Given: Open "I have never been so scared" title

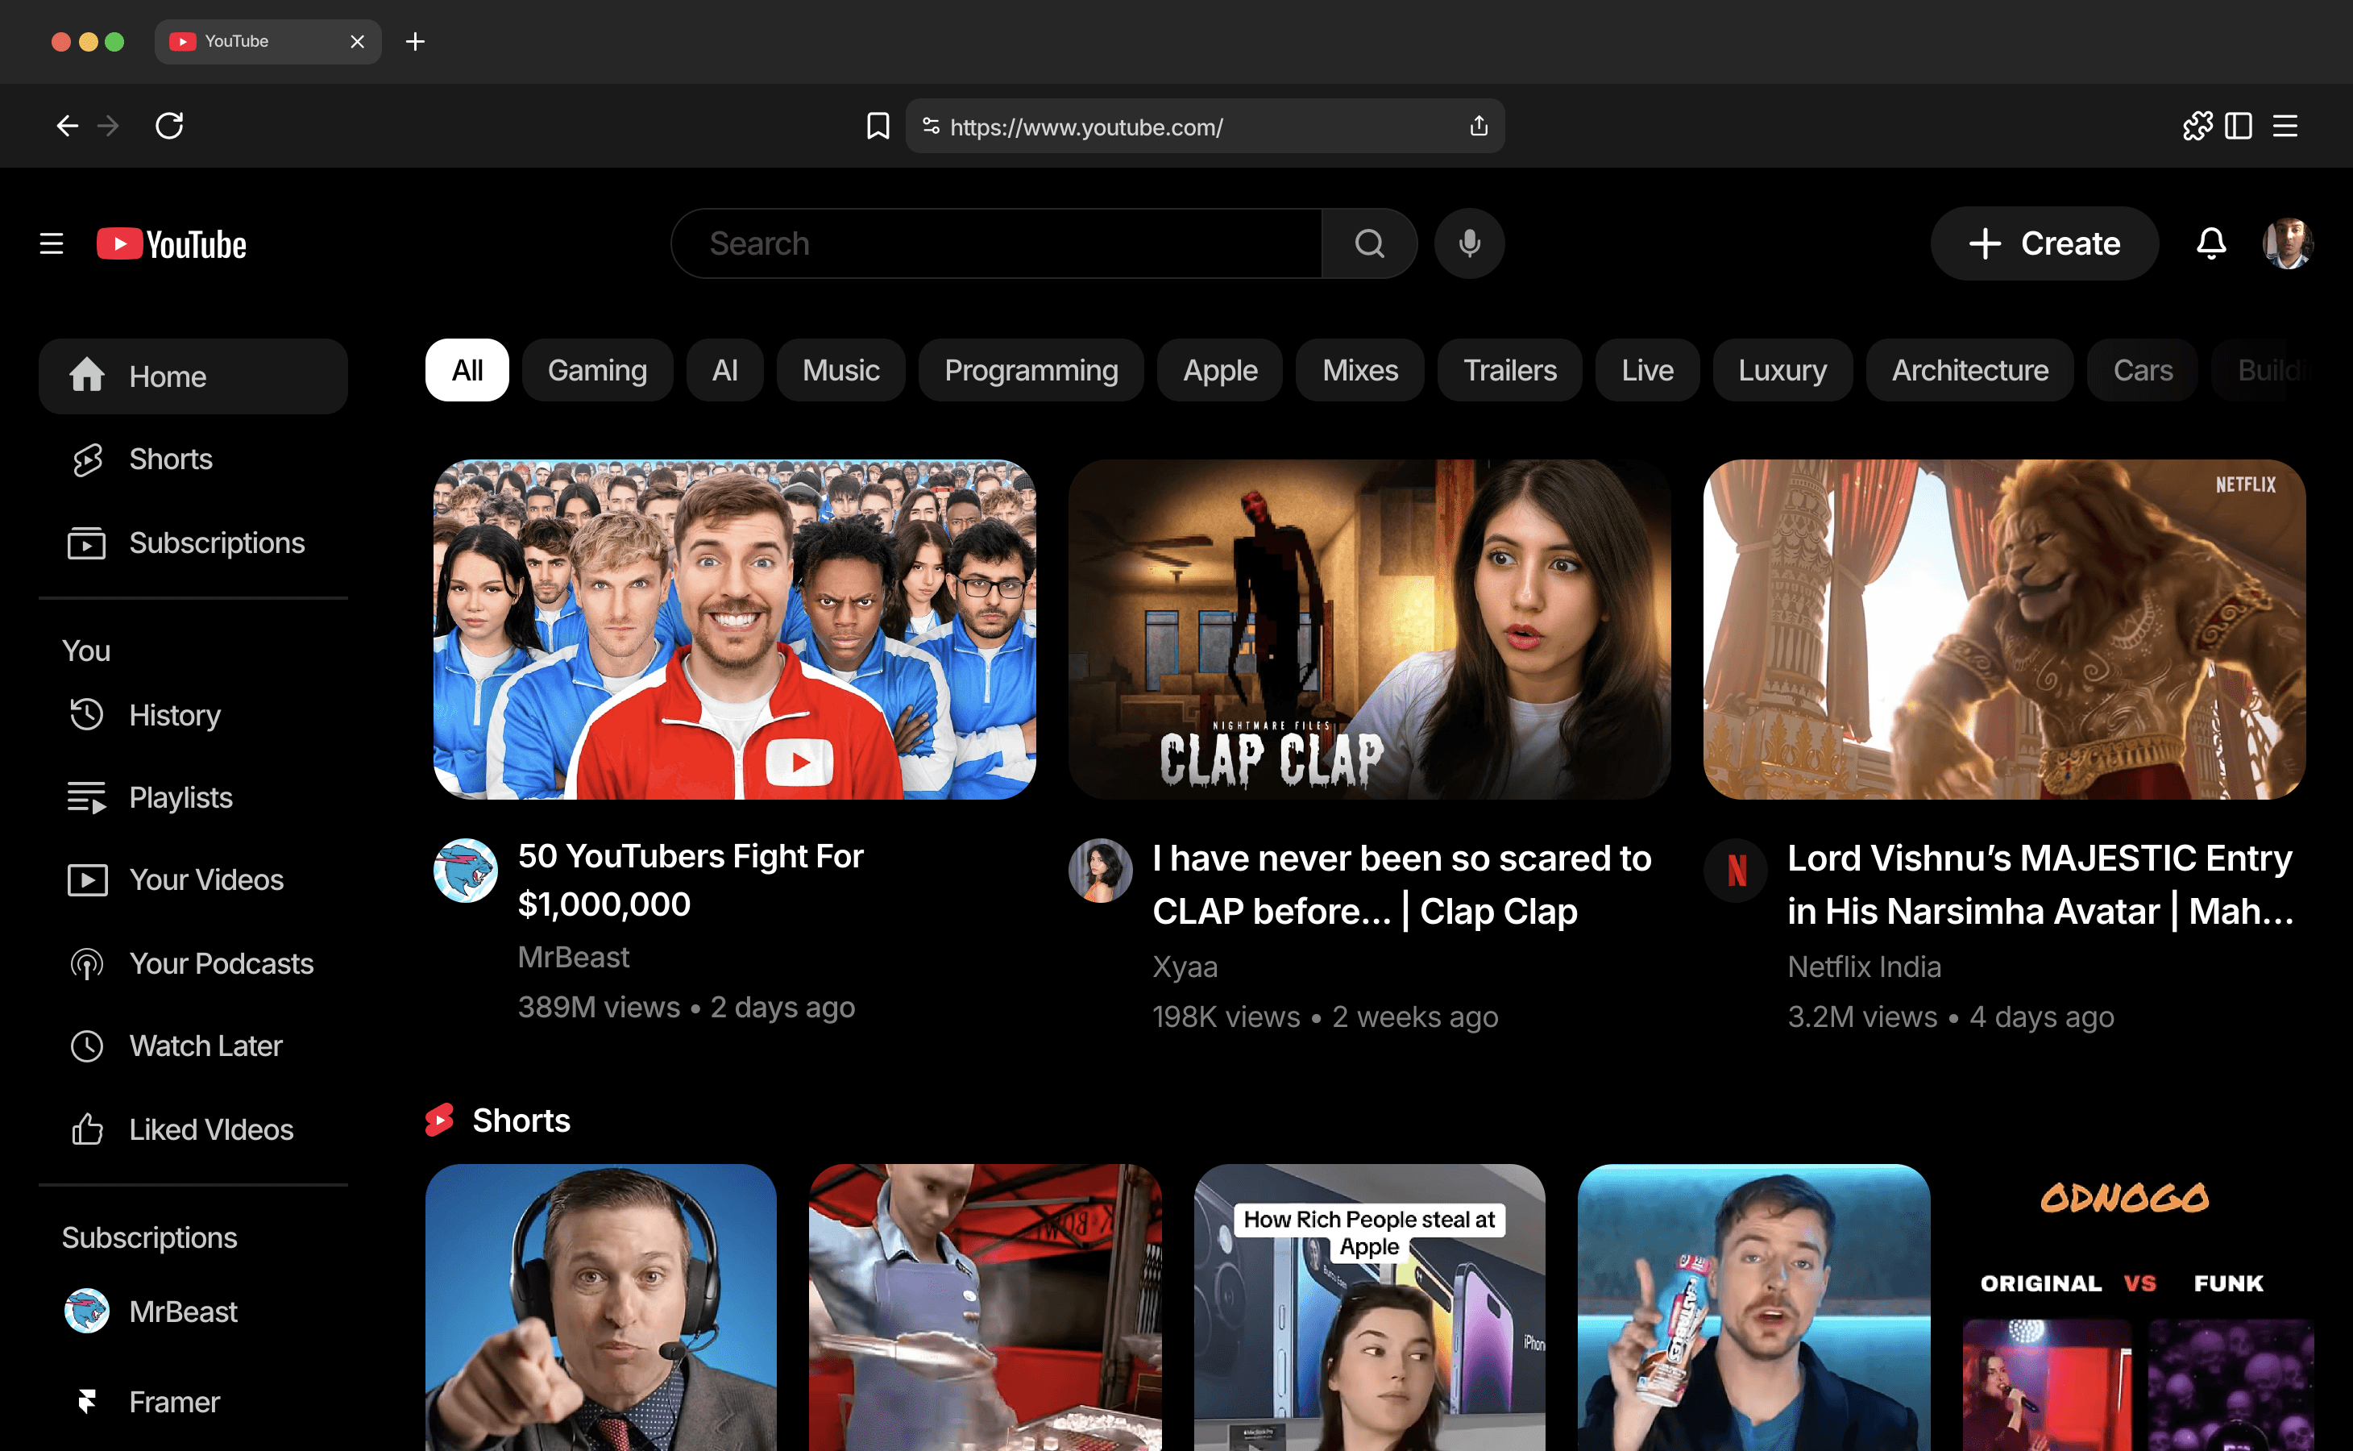Looking at the screenshot, I should [x=1401, y=885].
